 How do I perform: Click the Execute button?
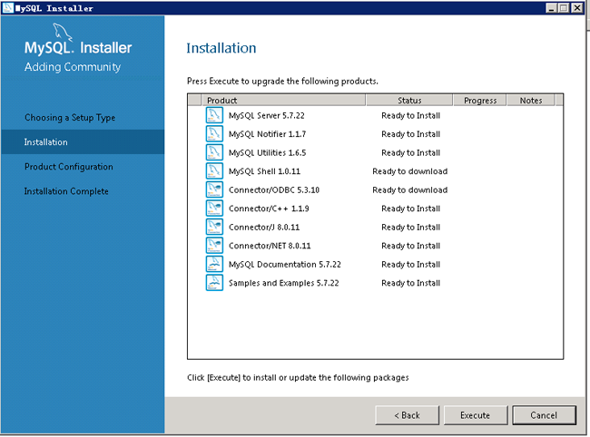(476, 415)
